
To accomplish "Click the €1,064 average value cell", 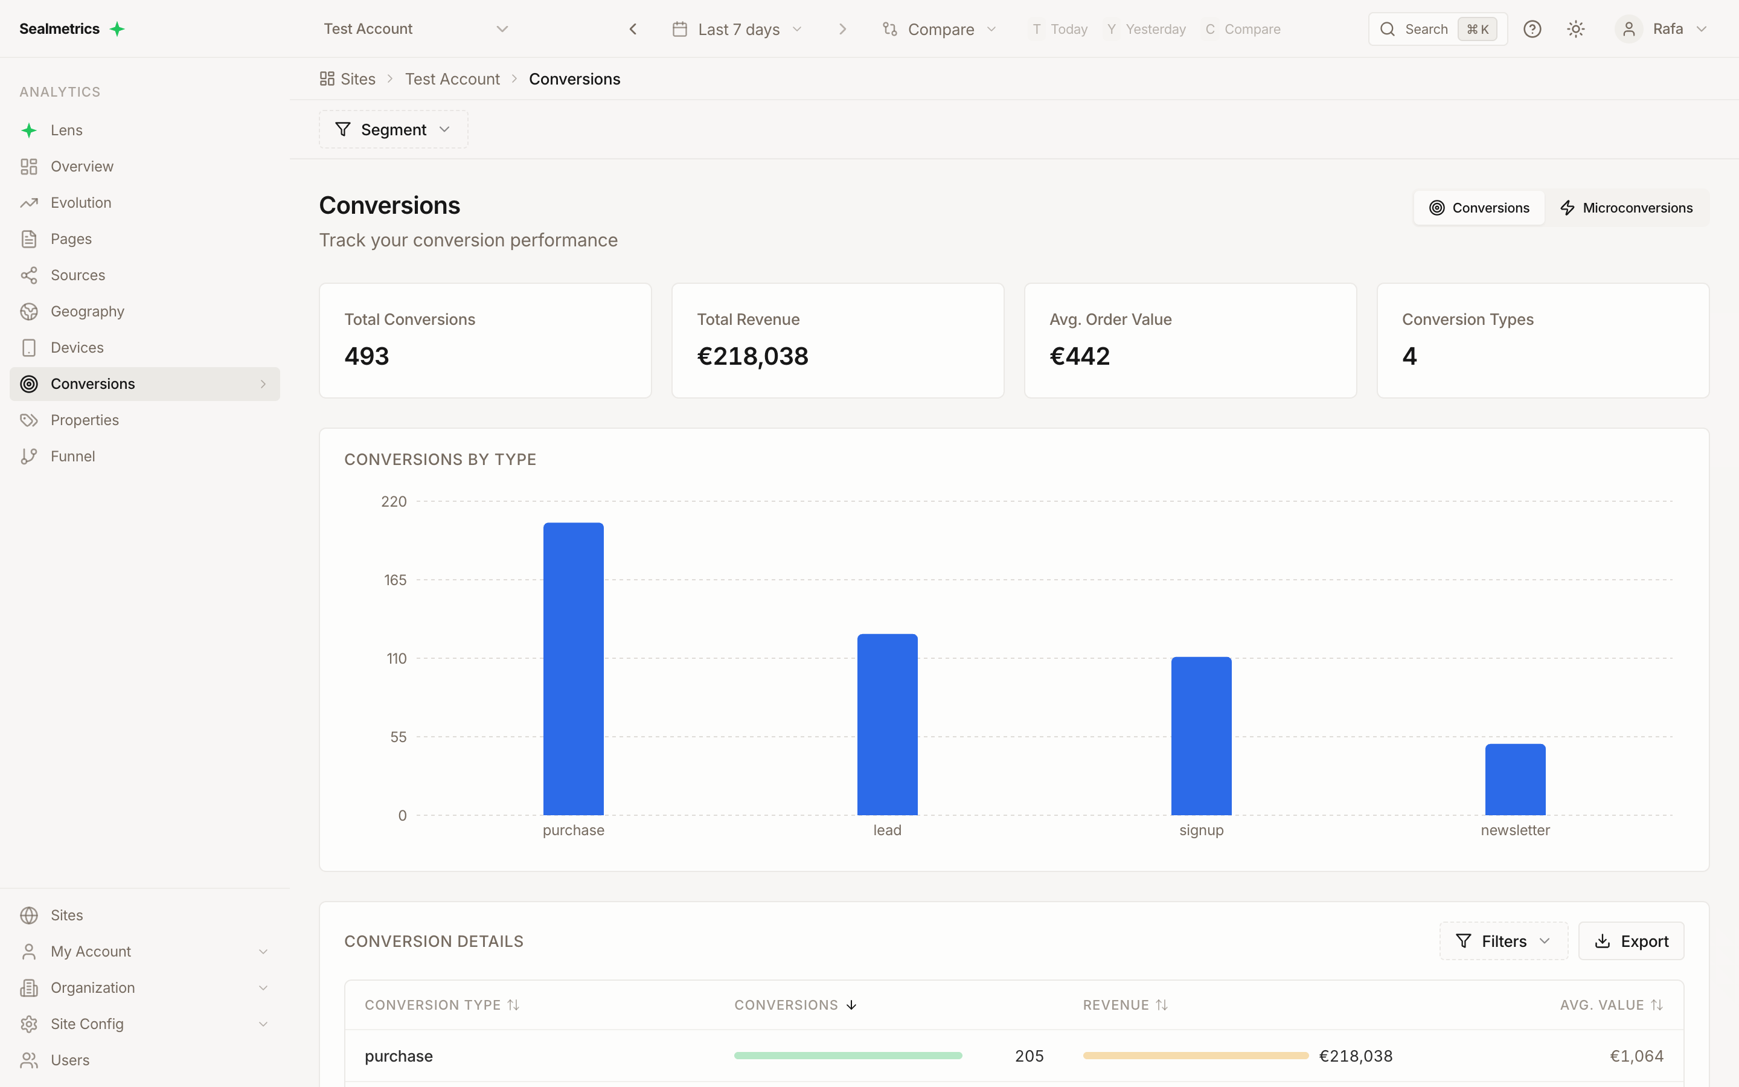I will pos(1636,1056).
